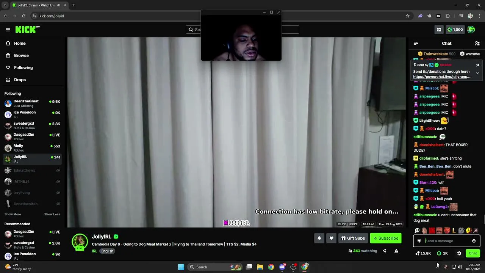Click the Gift Subs button
485x273 pixels.
[x=353, y=238]
